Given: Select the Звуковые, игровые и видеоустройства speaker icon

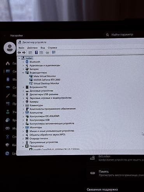Looking at the screenshot, I should coord(27,98).
